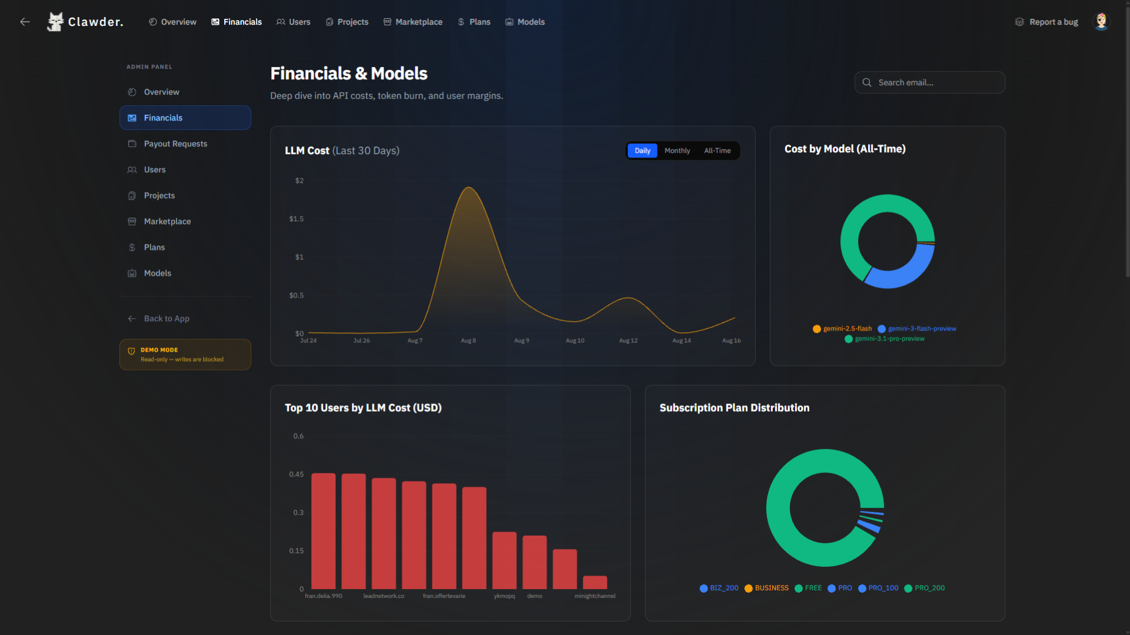
Task: Switch LLM Cost chart to Monthly
Action: [x=677, y=151]
